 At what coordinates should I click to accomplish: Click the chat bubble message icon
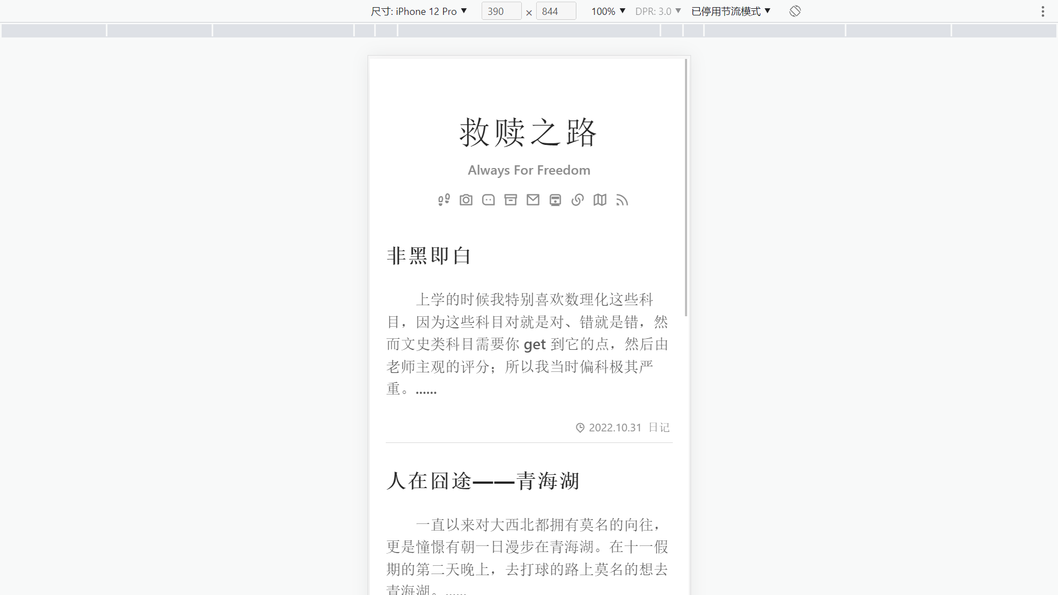click(x=488, y=200)
